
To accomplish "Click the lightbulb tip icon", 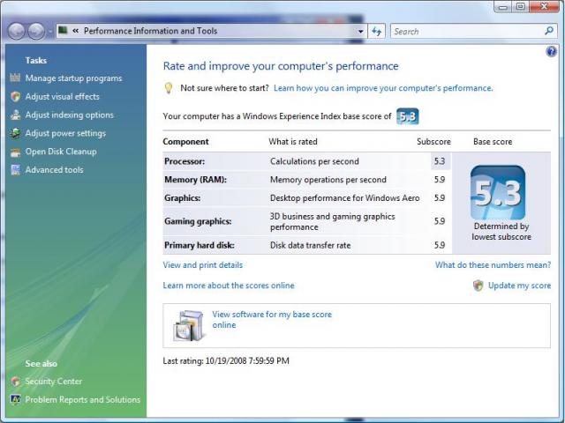I will (169, 88).
